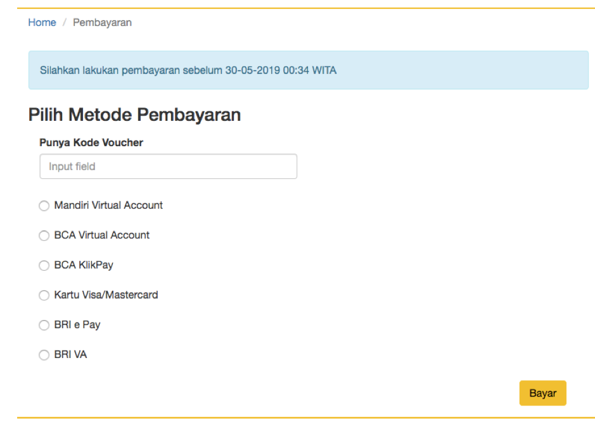Image resolution: width=595 pixels, height=432 pixels.
Task: Click the Home breadcrumb link
Action: point(42,23)
